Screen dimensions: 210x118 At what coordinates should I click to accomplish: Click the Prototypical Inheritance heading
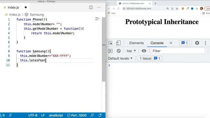coord(162,22)
